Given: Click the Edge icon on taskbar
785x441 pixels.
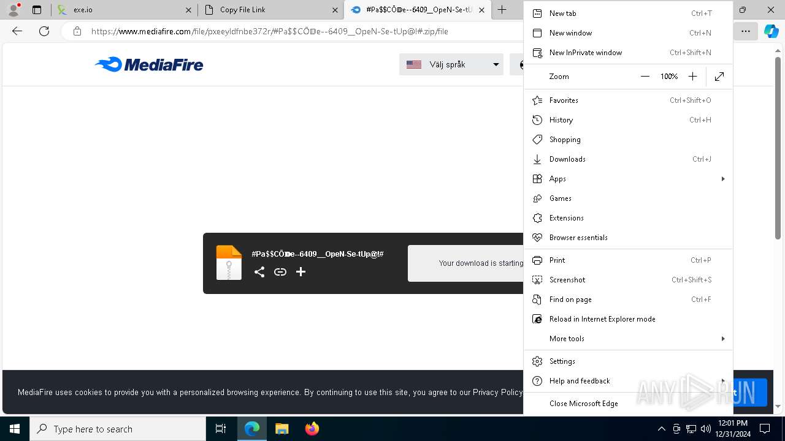Looking at the screenshot, I should point(252,429).
